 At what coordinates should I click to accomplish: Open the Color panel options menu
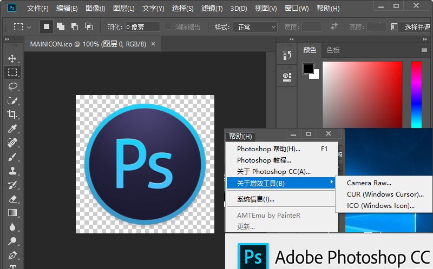[424, 50]
